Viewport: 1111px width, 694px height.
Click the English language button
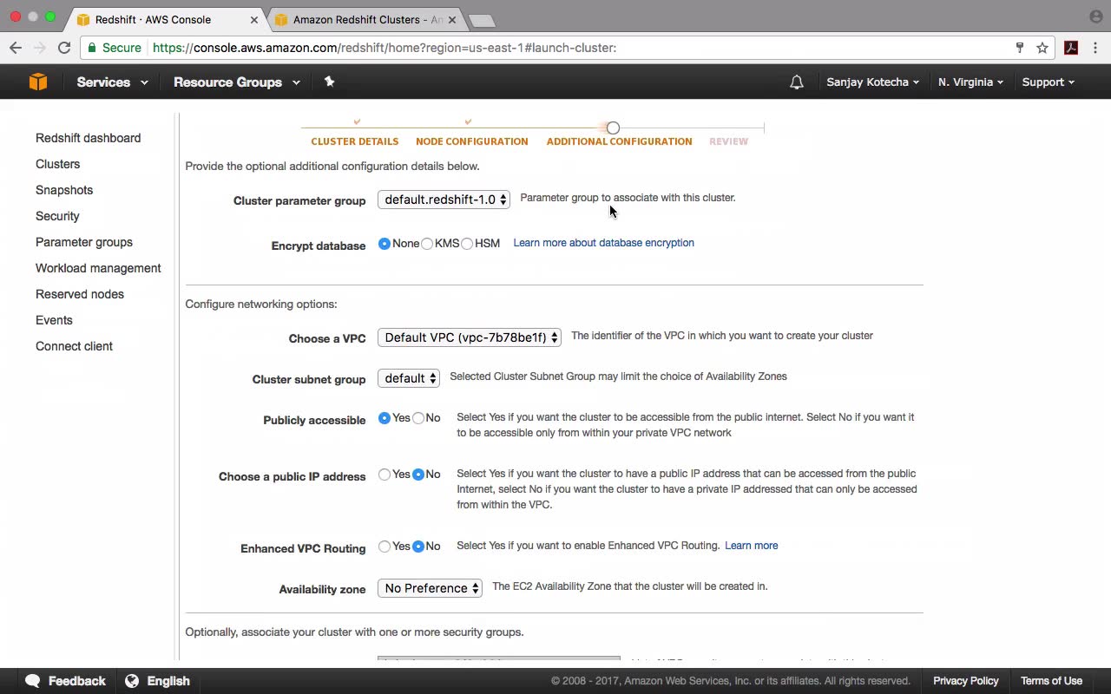tap(158, 681)
